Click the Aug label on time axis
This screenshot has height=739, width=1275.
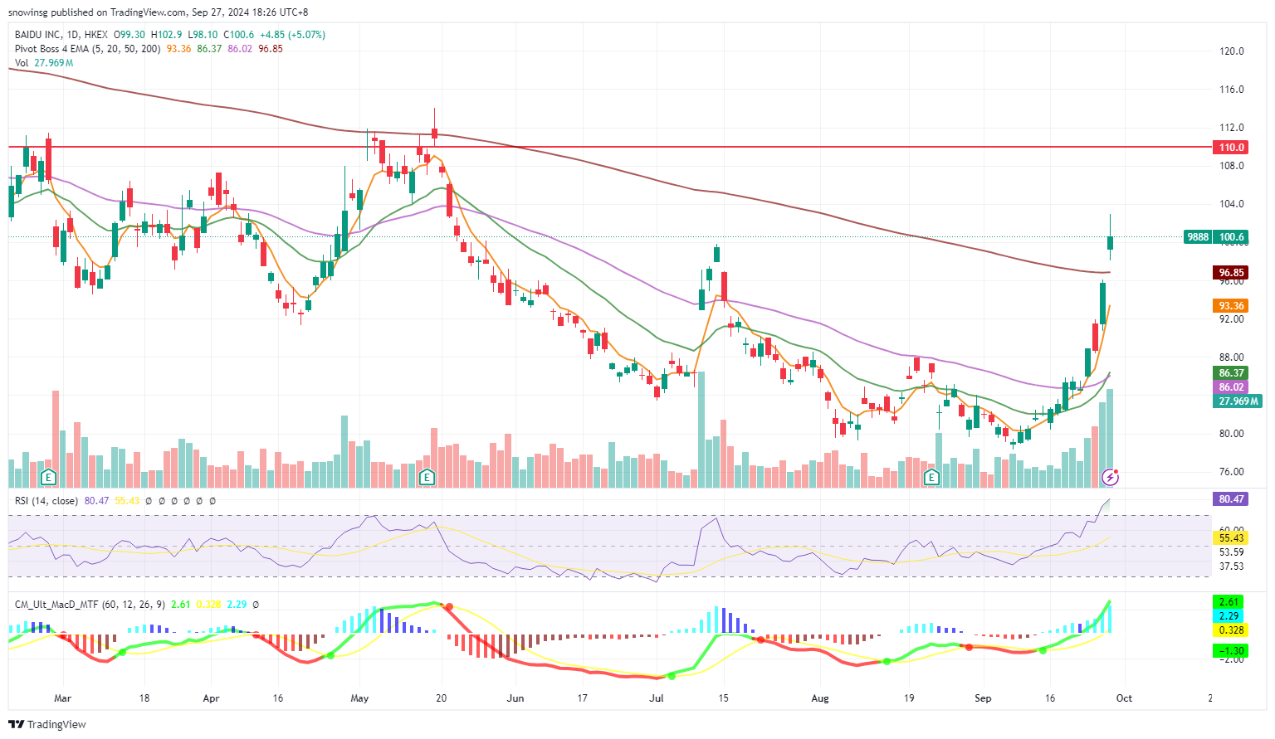820,698
